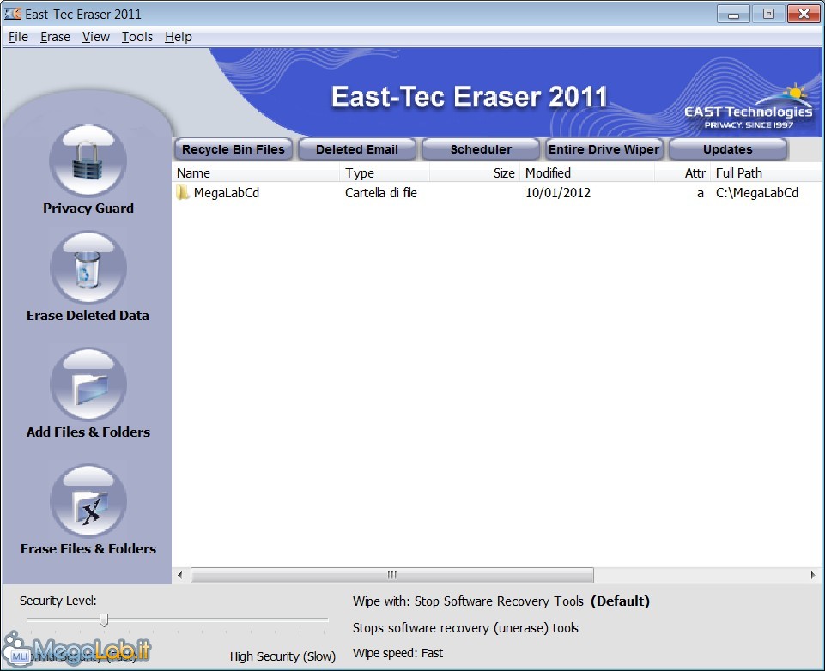The width and height of the screenshot is (825, 671).
Task: Sort list by Type column header
Action: [x=385, y=173]
